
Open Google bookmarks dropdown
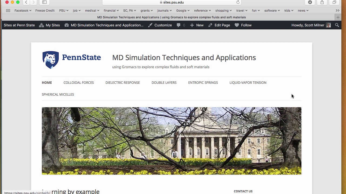point(183,11)
